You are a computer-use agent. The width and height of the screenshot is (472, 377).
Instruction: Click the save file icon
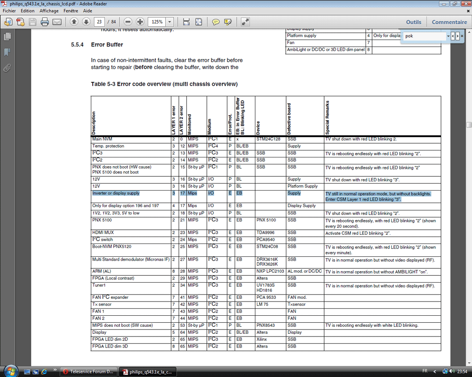pos(33,22)
